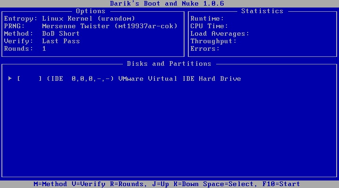Screen dimensions: 339x188
Task: Click the Verify value Last Pass
Action: coord(61,41)
